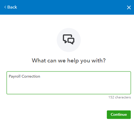Submit the request via green Continue
Screen dimensions: 134x120
(x=119, y=115)
